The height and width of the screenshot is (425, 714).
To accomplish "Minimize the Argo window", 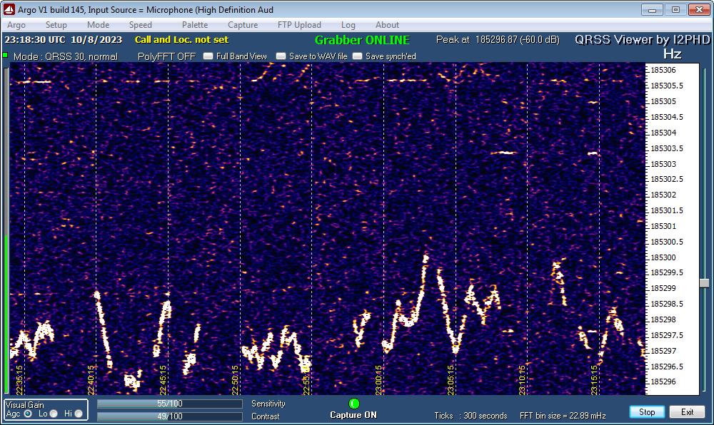I will 652,9.
